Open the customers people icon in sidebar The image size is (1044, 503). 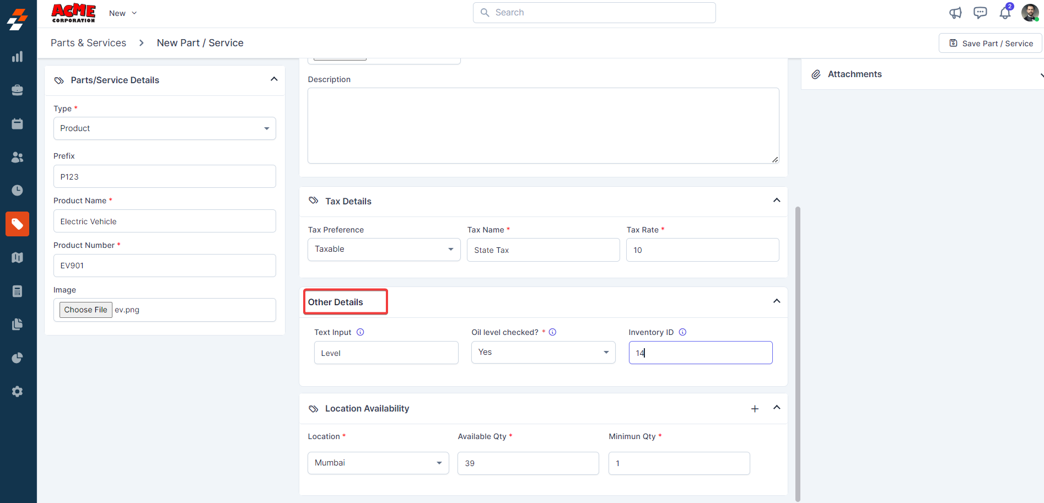pyautogui.click(x=18, y=158)
